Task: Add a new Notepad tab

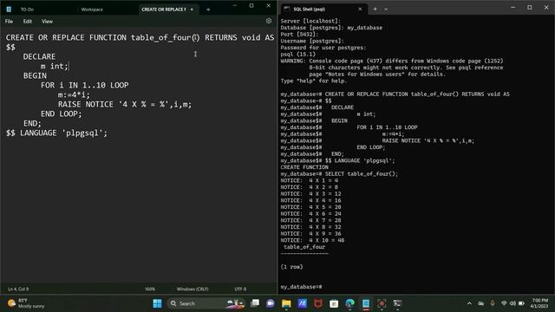Action: [x=208, y=10]
